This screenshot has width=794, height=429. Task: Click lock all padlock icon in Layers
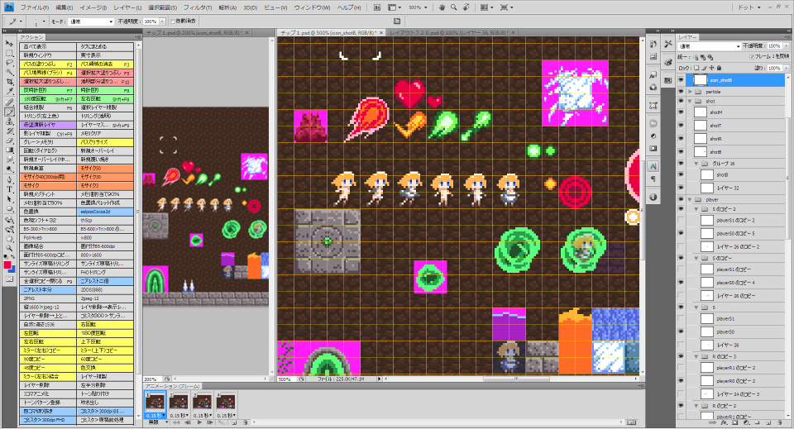(x=719, y=68)
